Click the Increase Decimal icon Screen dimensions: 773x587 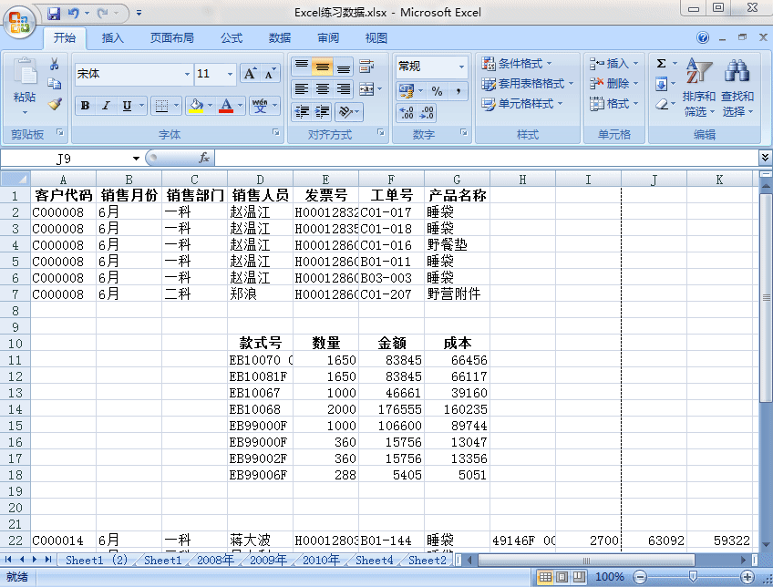[x=405, y=111]
